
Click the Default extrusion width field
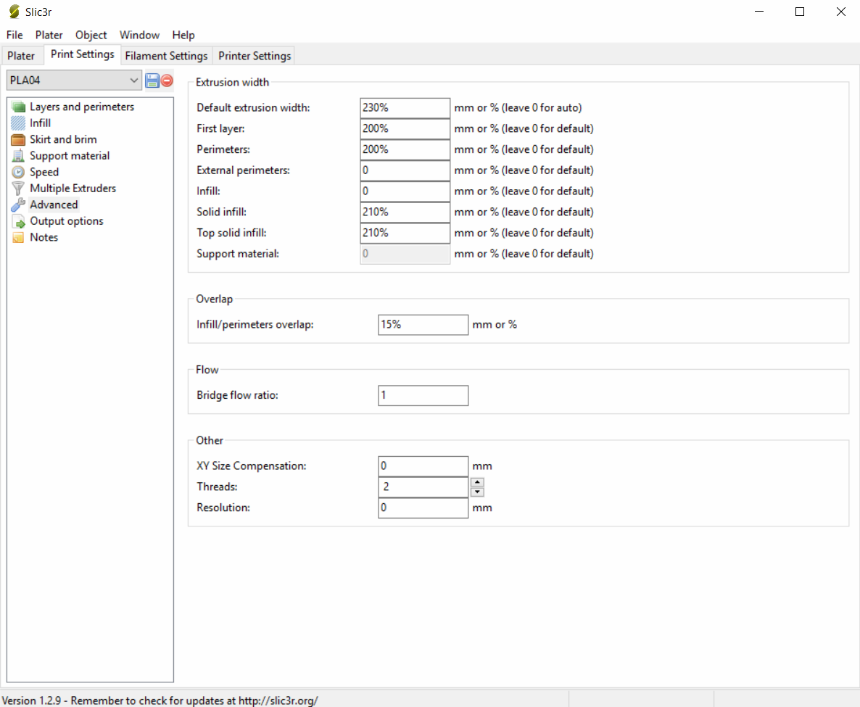tap(405, 107)
